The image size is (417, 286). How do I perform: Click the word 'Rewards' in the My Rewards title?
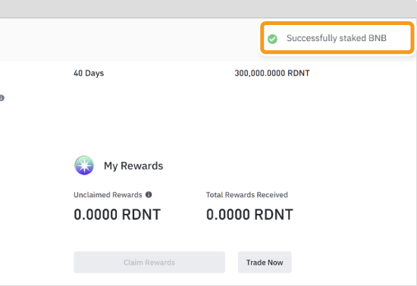142,165
